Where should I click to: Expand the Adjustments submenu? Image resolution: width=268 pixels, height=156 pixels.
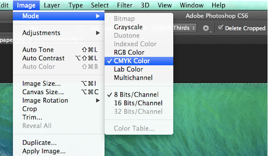click(58, 33)
